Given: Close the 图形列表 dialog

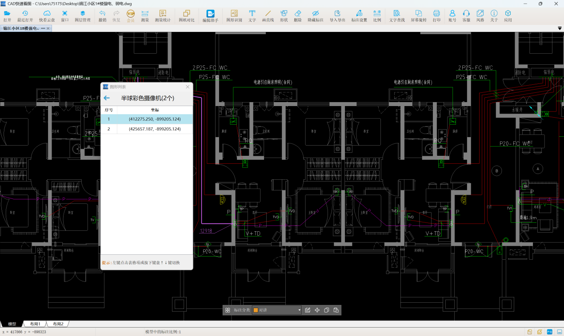Looking at the screenshot, I should pyautogui.click(x=188, y=87).
